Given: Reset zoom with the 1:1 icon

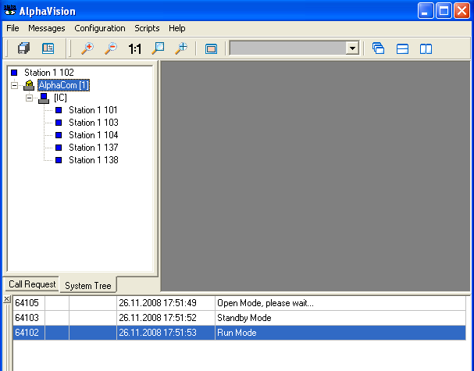Looking at the screenshot, I should point(134,48).
